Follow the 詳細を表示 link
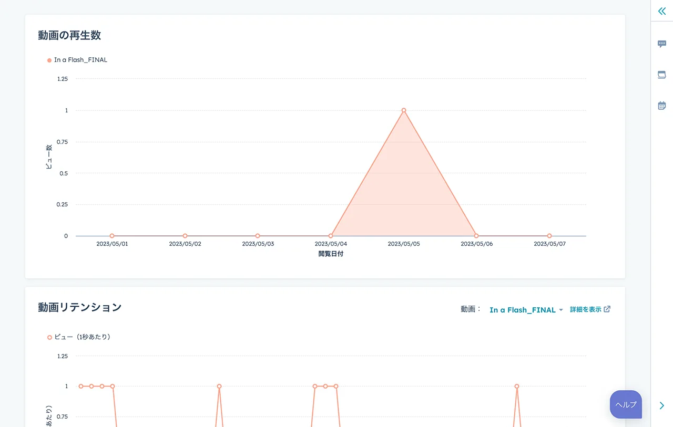Image resolution: width=673 pixels, height=427 pixels. coord(590,309)
